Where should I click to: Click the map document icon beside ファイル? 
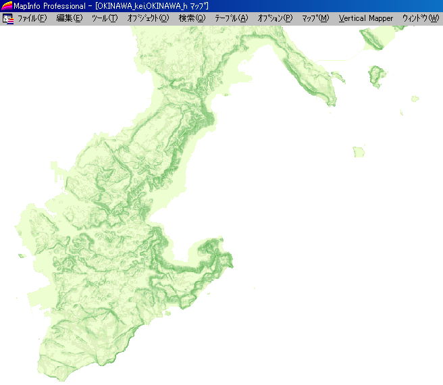click(8, 18)
